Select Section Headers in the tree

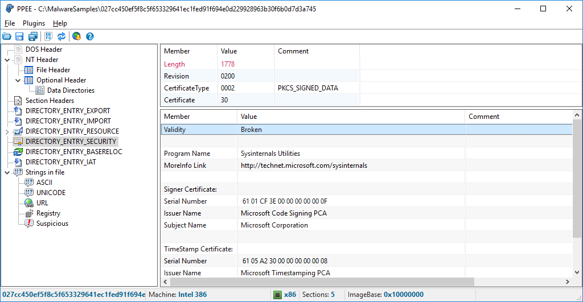[x=50, y=101]
